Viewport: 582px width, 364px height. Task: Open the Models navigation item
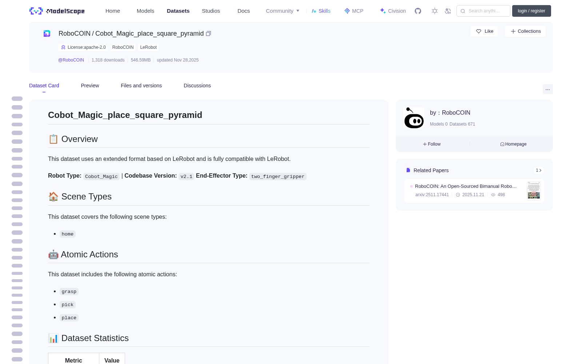pyautogui.click(x=145, y=11)
